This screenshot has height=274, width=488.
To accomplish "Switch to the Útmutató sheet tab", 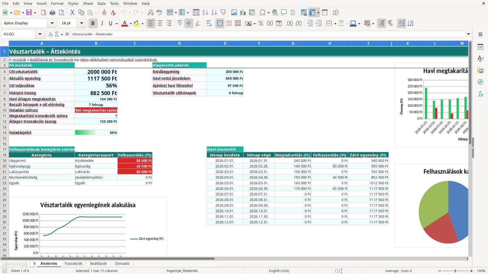I will point(122,263).
